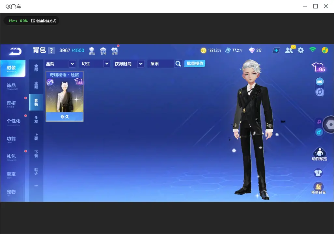Click the 77.2万 ticket amount
The width and height of the screenshot is (334, 234).
pyautogui.click(x=237, y=50)
